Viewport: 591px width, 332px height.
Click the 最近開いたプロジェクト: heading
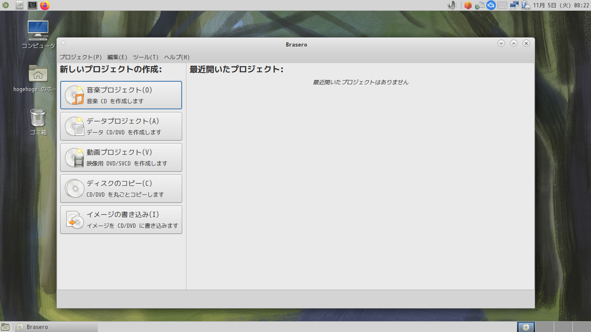pos(236,69)
